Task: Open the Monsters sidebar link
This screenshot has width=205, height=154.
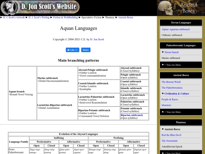Action: point(166,105)
